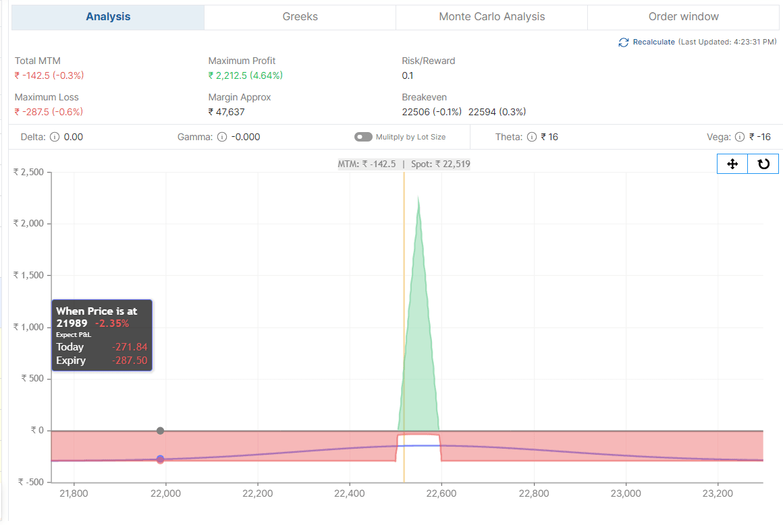This screenshot has height=525, width=783.
Task: Click the Delta info icon
Action: pos(55,137)
